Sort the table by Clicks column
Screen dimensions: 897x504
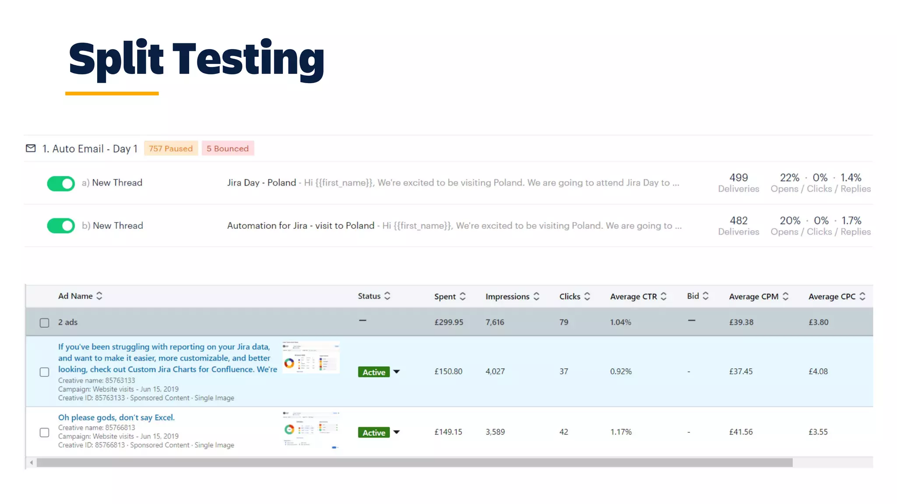575,297
